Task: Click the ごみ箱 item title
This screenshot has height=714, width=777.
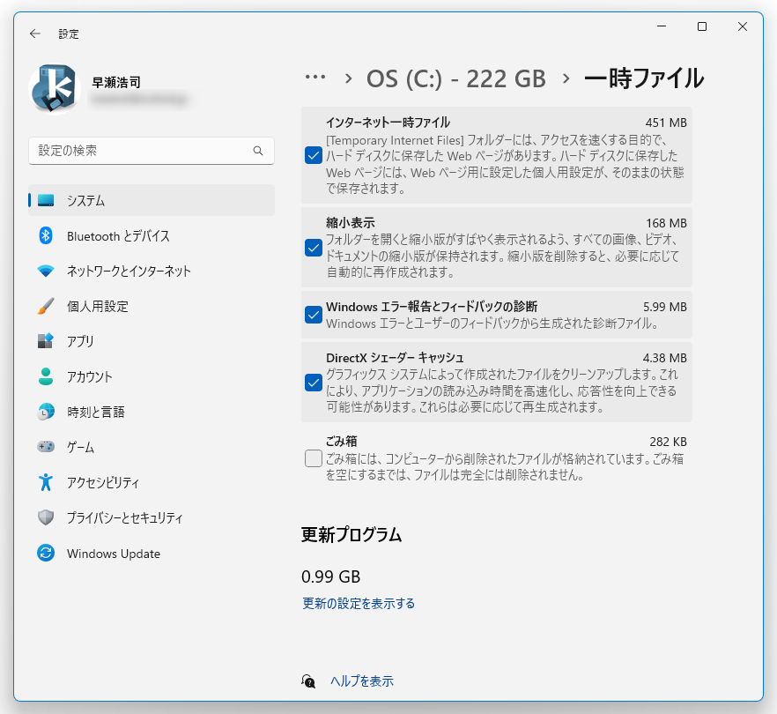Action: (342, 442)
